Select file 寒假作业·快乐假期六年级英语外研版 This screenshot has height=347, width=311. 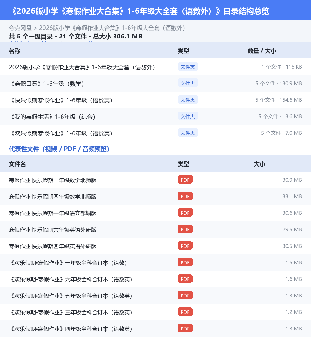(x=53, y=230)
